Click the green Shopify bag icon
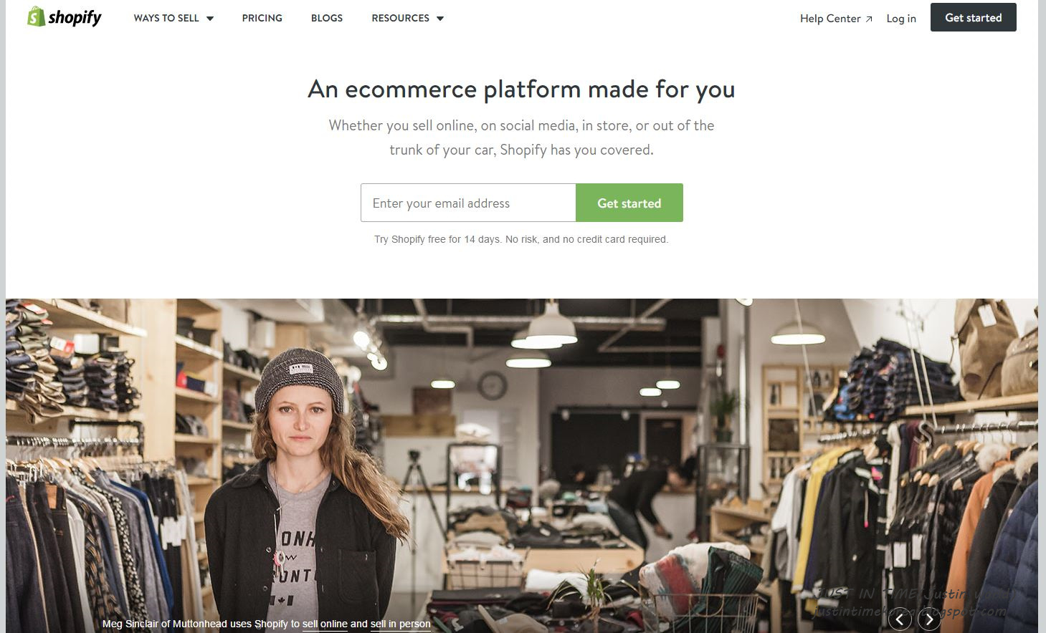 36,16
